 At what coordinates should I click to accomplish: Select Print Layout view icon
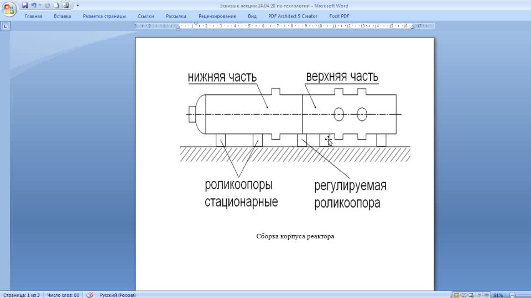tap(456, 295)
